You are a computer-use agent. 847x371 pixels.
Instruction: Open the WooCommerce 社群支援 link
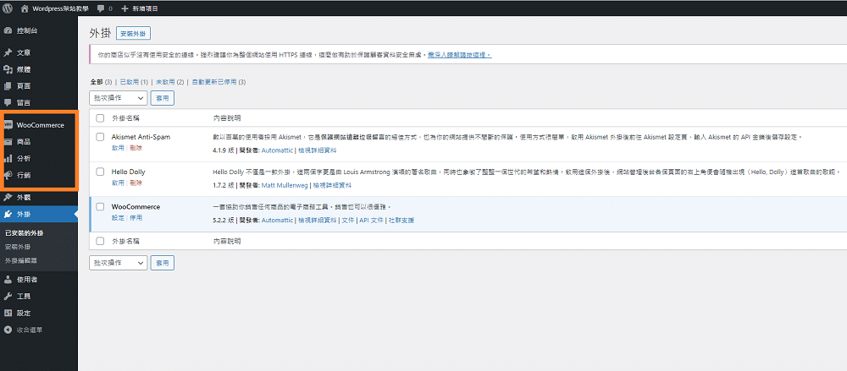click(x=401, y=220)
